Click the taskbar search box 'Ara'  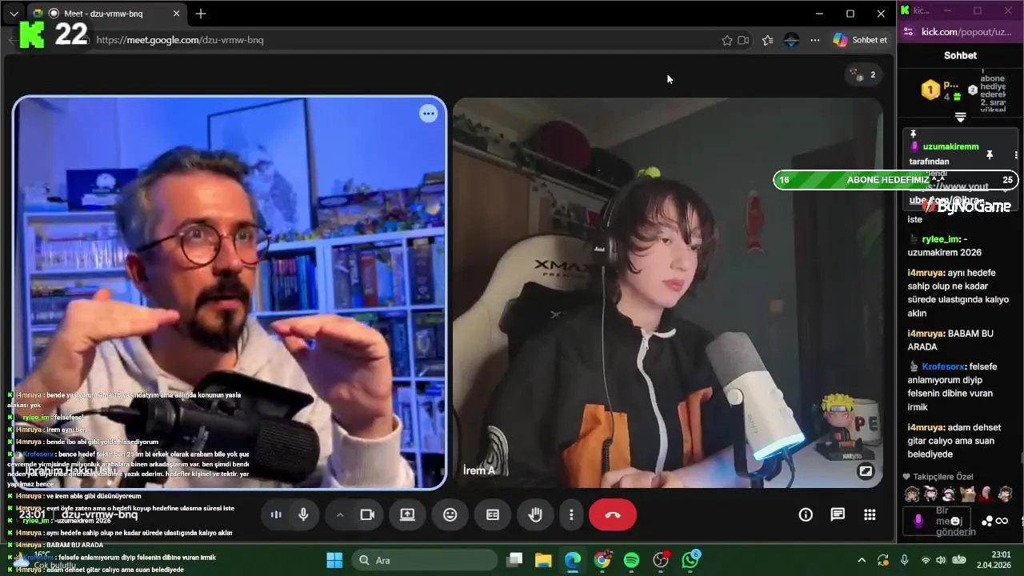(425, 560)
